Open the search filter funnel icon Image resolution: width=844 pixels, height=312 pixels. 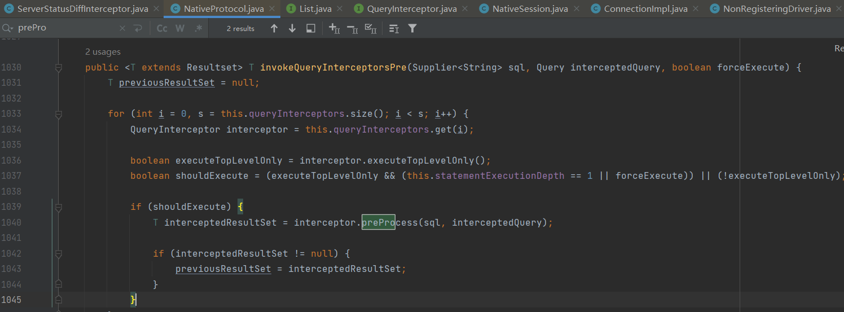pyautogui.click(x=412, y=28)
